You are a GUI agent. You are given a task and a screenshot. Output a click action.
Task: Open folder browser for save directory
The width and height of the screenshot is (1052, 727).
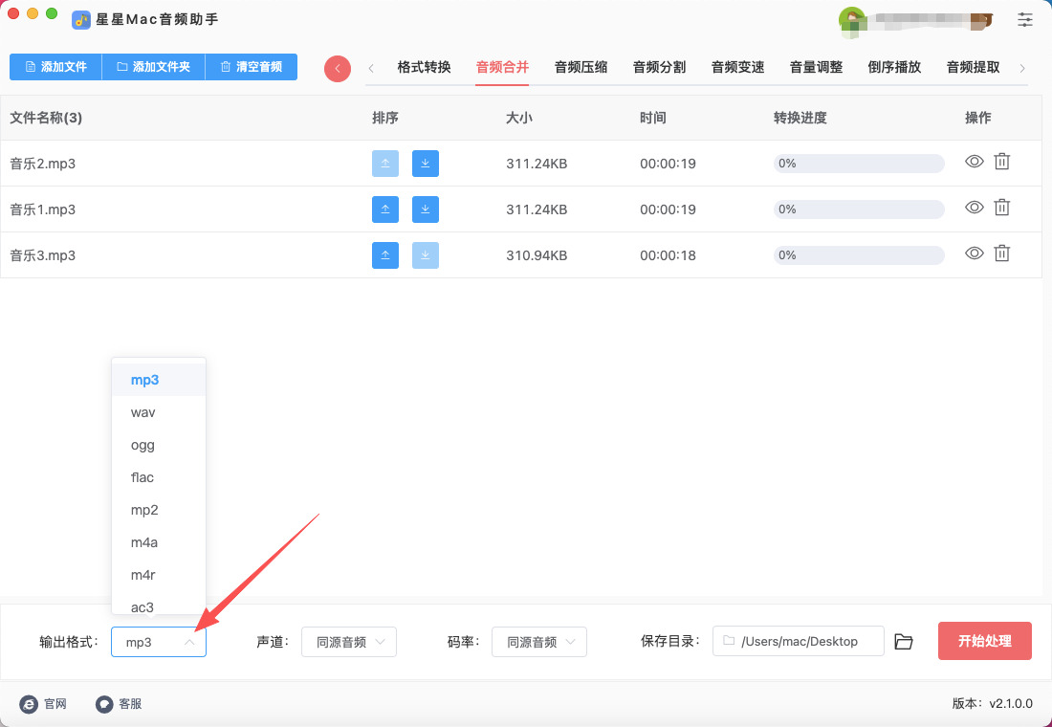904,642
